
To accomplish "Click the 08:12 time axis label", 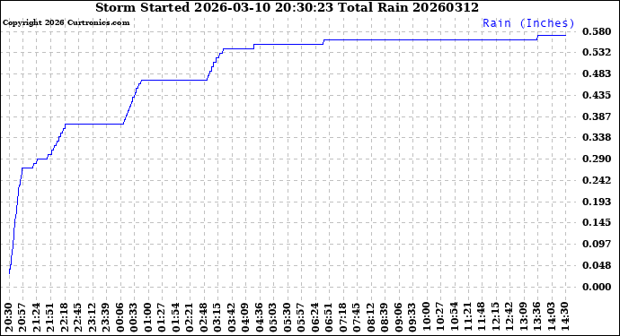I will [x=370, y=317].
